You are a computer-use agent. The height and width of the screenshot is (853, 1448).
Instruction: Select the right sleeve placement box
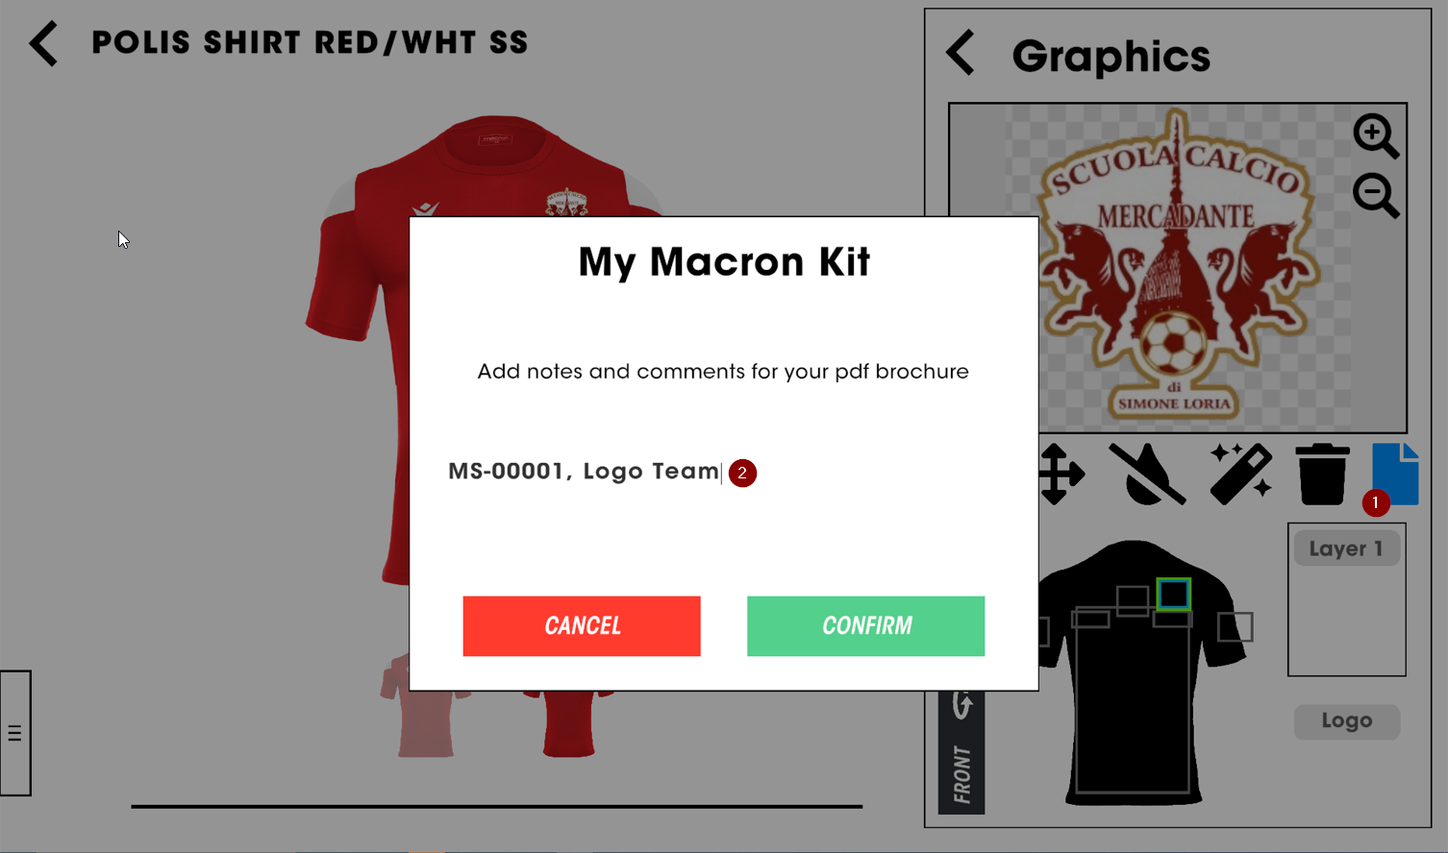[1235, 627]
